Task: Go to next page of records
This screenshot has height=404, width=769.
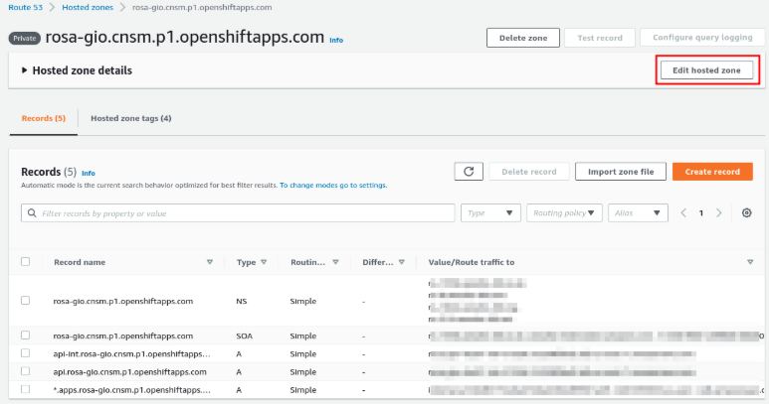Action: [x=719, y=212]
